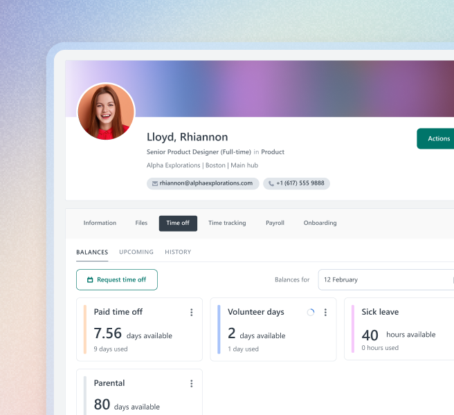Switch to Time tracking tab
The height and width of the screenshot is (415, 454).
tap(227, 223)
